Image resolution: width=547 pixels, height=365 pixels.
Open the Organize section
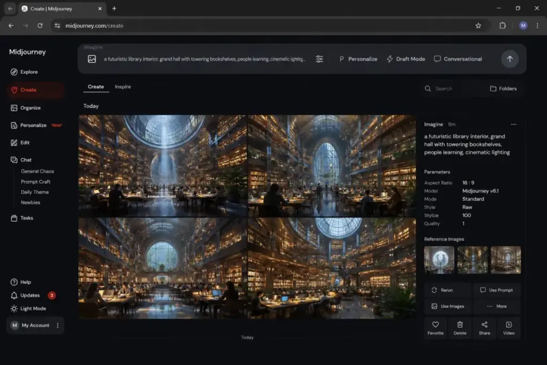[26, 108]
